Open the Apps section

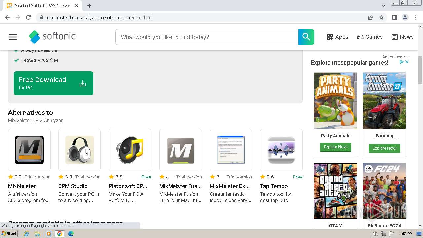[337, 37]
